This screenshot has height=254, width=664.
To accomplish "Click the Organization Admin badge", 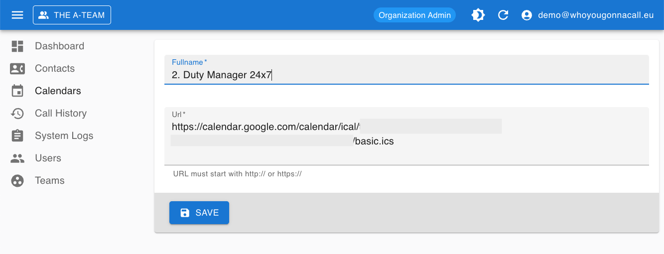I will pyautogui.click(x=414, y=15).
